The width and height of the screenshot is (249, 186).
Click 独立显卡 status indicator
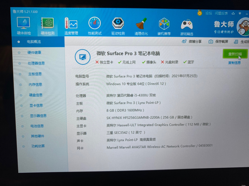[104, 62]
